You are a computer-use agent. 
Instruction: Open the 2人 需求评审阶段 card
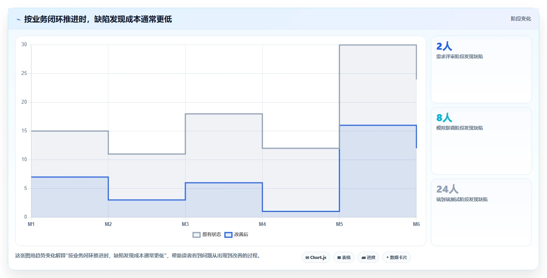[481, 69]
